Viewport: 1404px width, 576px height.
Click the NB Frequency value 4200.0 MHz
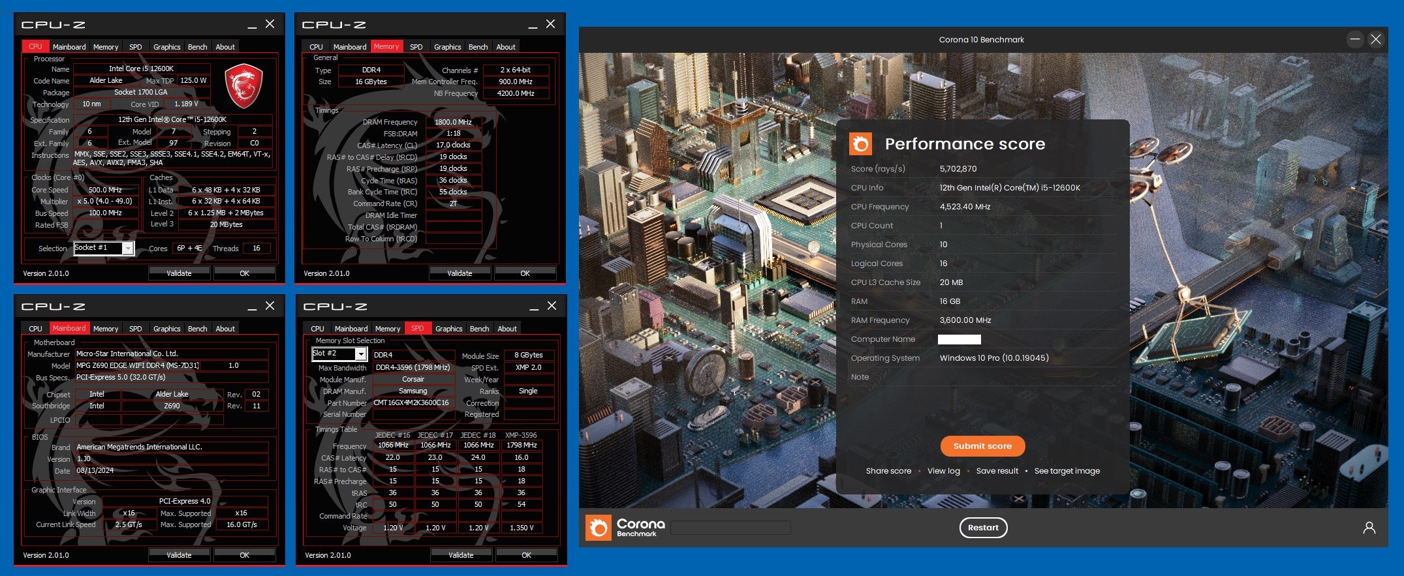516,93
